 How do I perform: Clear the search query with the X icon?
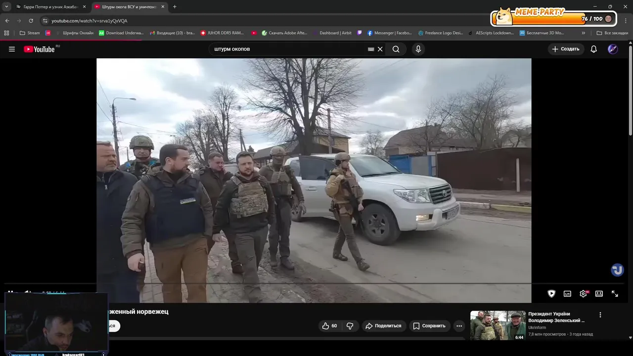click(x=380, y=49)
